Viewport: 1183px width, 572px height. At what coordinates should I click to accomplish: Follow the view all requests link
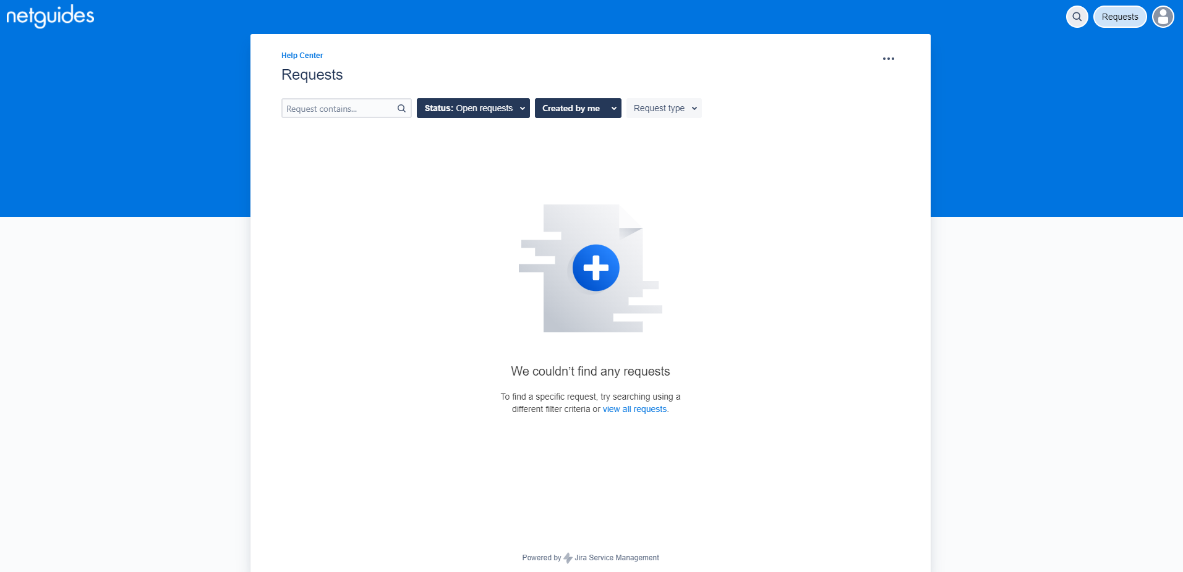(x=634, y=409)
